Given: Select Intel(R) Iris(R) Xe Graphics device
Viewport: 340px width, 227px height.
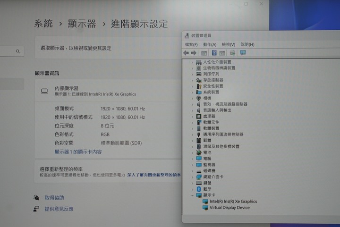Looking at the screenshot, I should 233,202.
